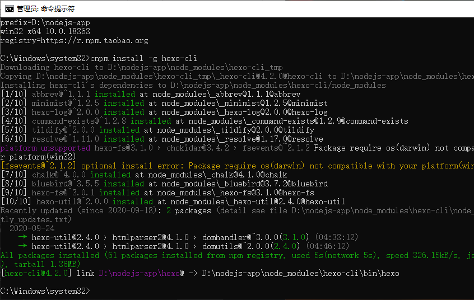Click the final 'C:\Windows\system32>' prompt

click(x=45, y=291)
